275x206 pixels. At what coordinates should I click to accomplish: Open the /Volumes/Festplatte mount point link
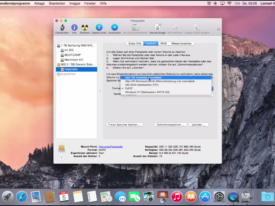point(110,147)
